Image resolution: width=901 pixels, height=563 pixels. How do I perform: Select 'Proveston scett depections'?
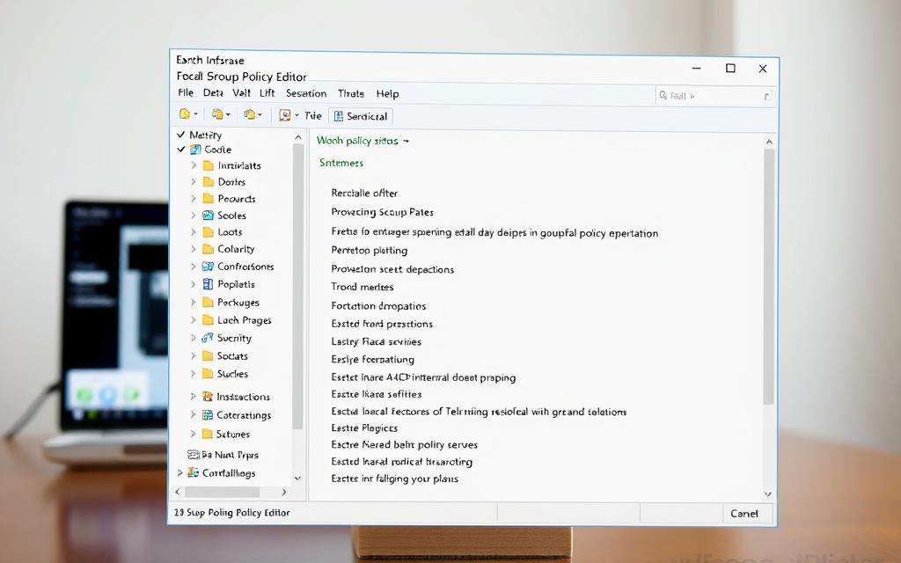pyautogui.click(x=392, y=269)
